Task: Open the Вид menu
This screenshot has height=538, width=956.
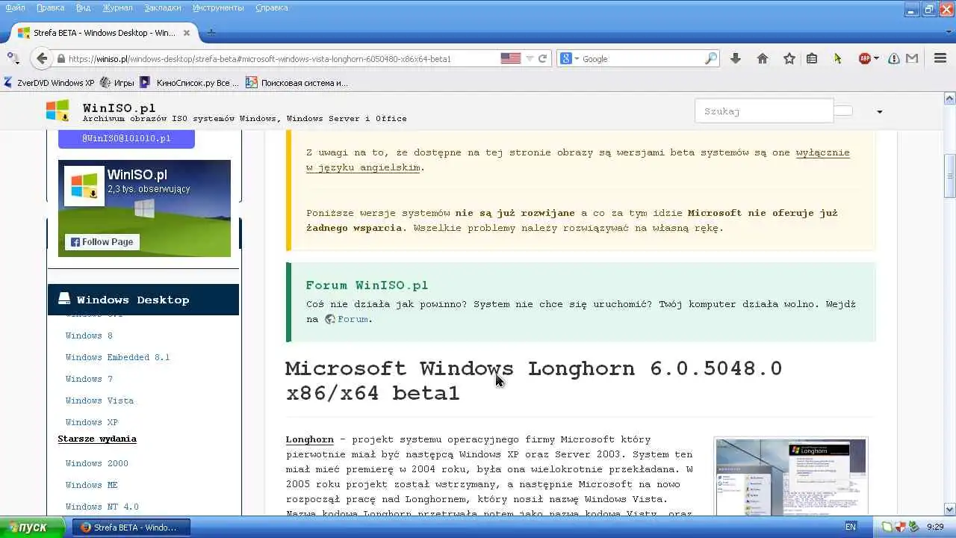Action: pyautogui.click(x=84, y=8)
